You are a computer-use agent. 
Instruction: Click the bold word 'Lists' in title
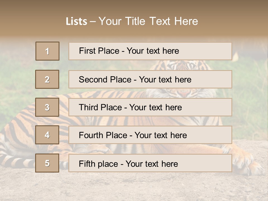[76, 21]
